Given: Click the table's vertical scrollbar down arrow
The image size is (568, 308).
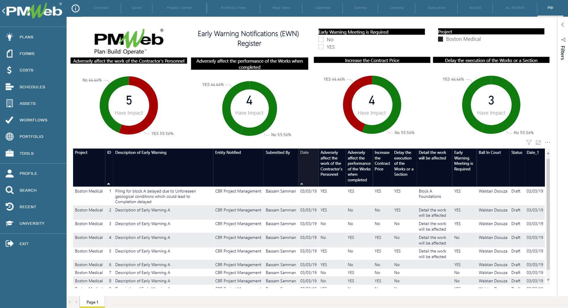Looking at the screenshot, I should [x=548, y=280].
